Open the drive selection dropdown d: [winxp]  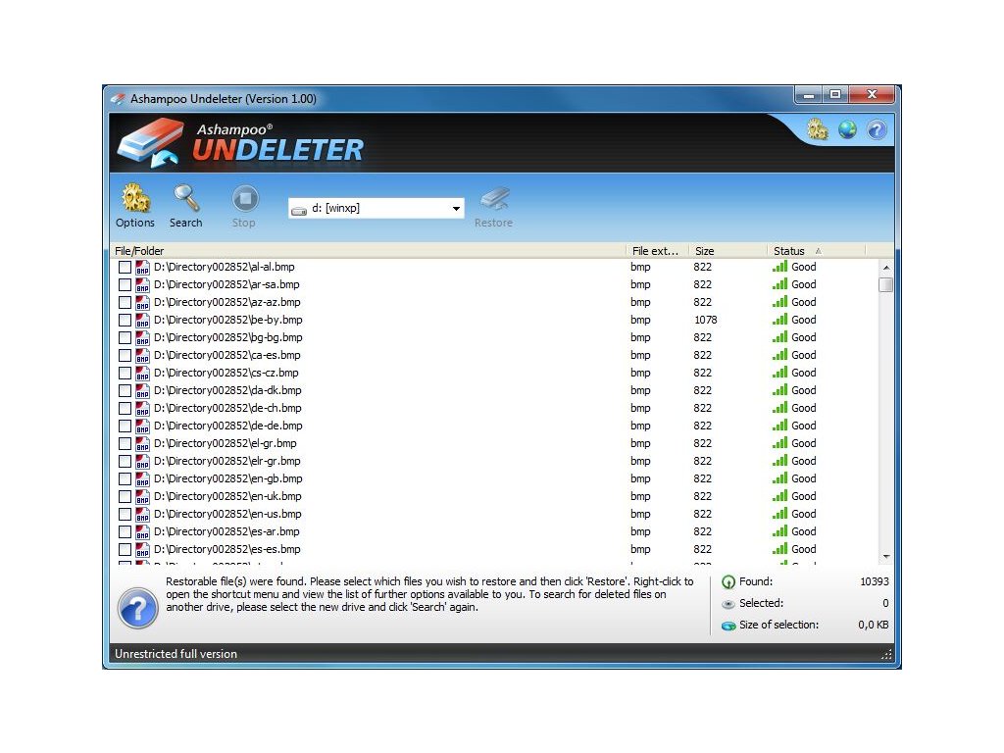coord(376,208)
